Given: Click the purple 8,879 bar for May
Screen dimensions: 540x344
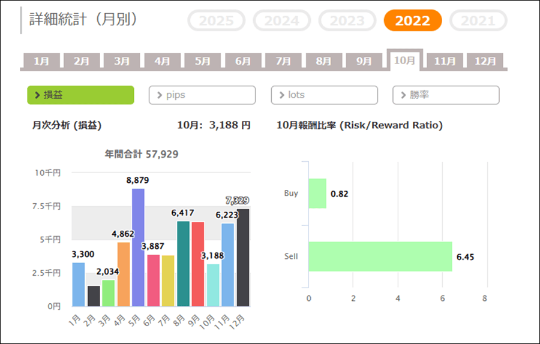Looking at the screenshot, I should (138, 247).
